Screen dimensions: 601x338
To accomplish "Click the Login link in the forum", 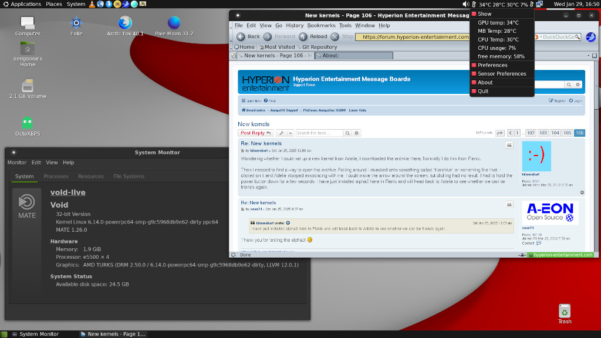I will [576, 101].
